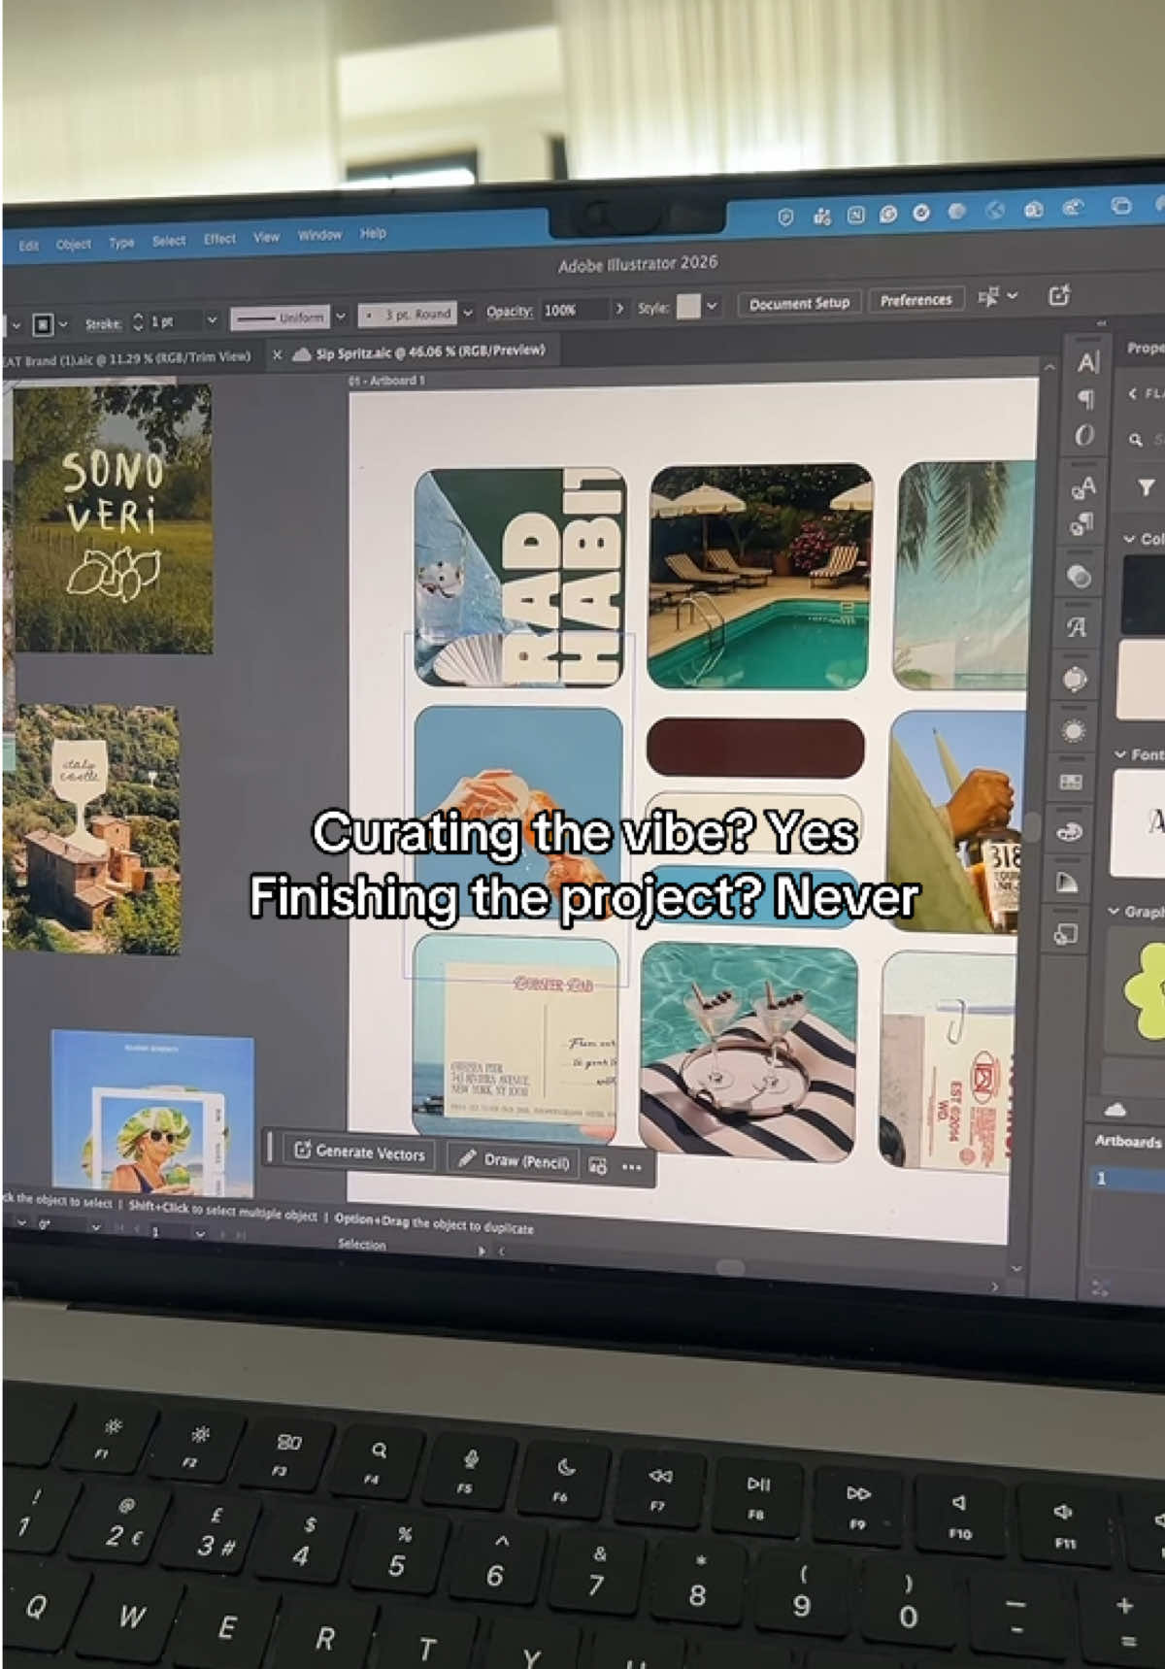This screenshot has height=1669, width=1165.
Task: Open the Select menu
Action: click(168, 240)
